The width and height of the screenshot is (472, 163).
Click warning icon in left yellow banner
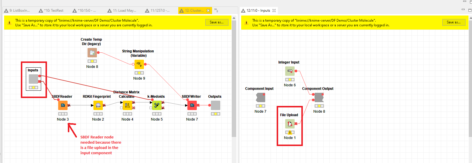point(9,23)
